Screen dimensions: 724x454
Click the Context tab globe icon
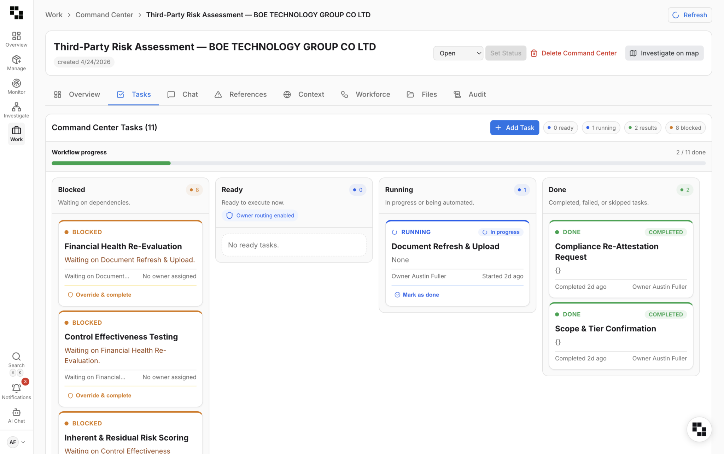pyautogui.click(x=287, y=94)
